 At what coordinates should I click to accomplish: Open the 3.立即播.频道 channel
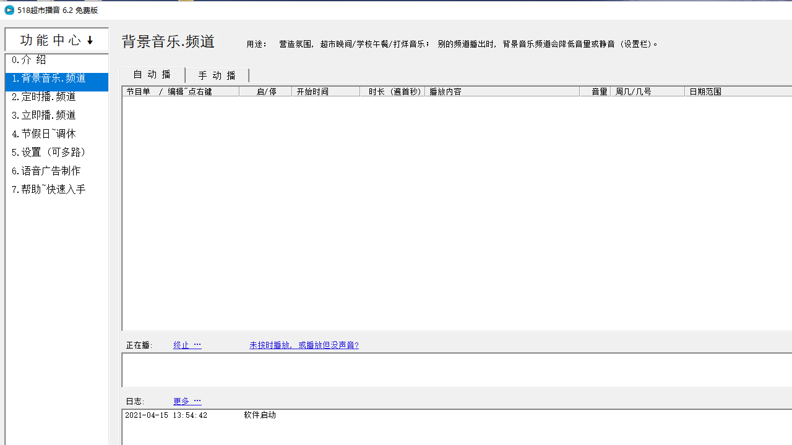(46, 115)
